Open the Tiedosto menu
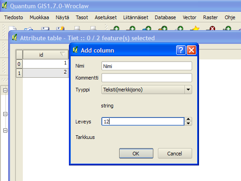The width and height of the screenshot is (241, 181). point(14,17)
